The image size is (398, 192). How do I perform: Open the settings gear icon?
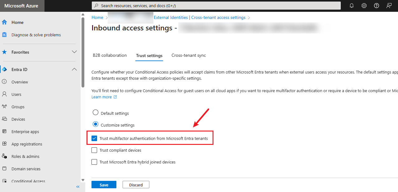364,6
